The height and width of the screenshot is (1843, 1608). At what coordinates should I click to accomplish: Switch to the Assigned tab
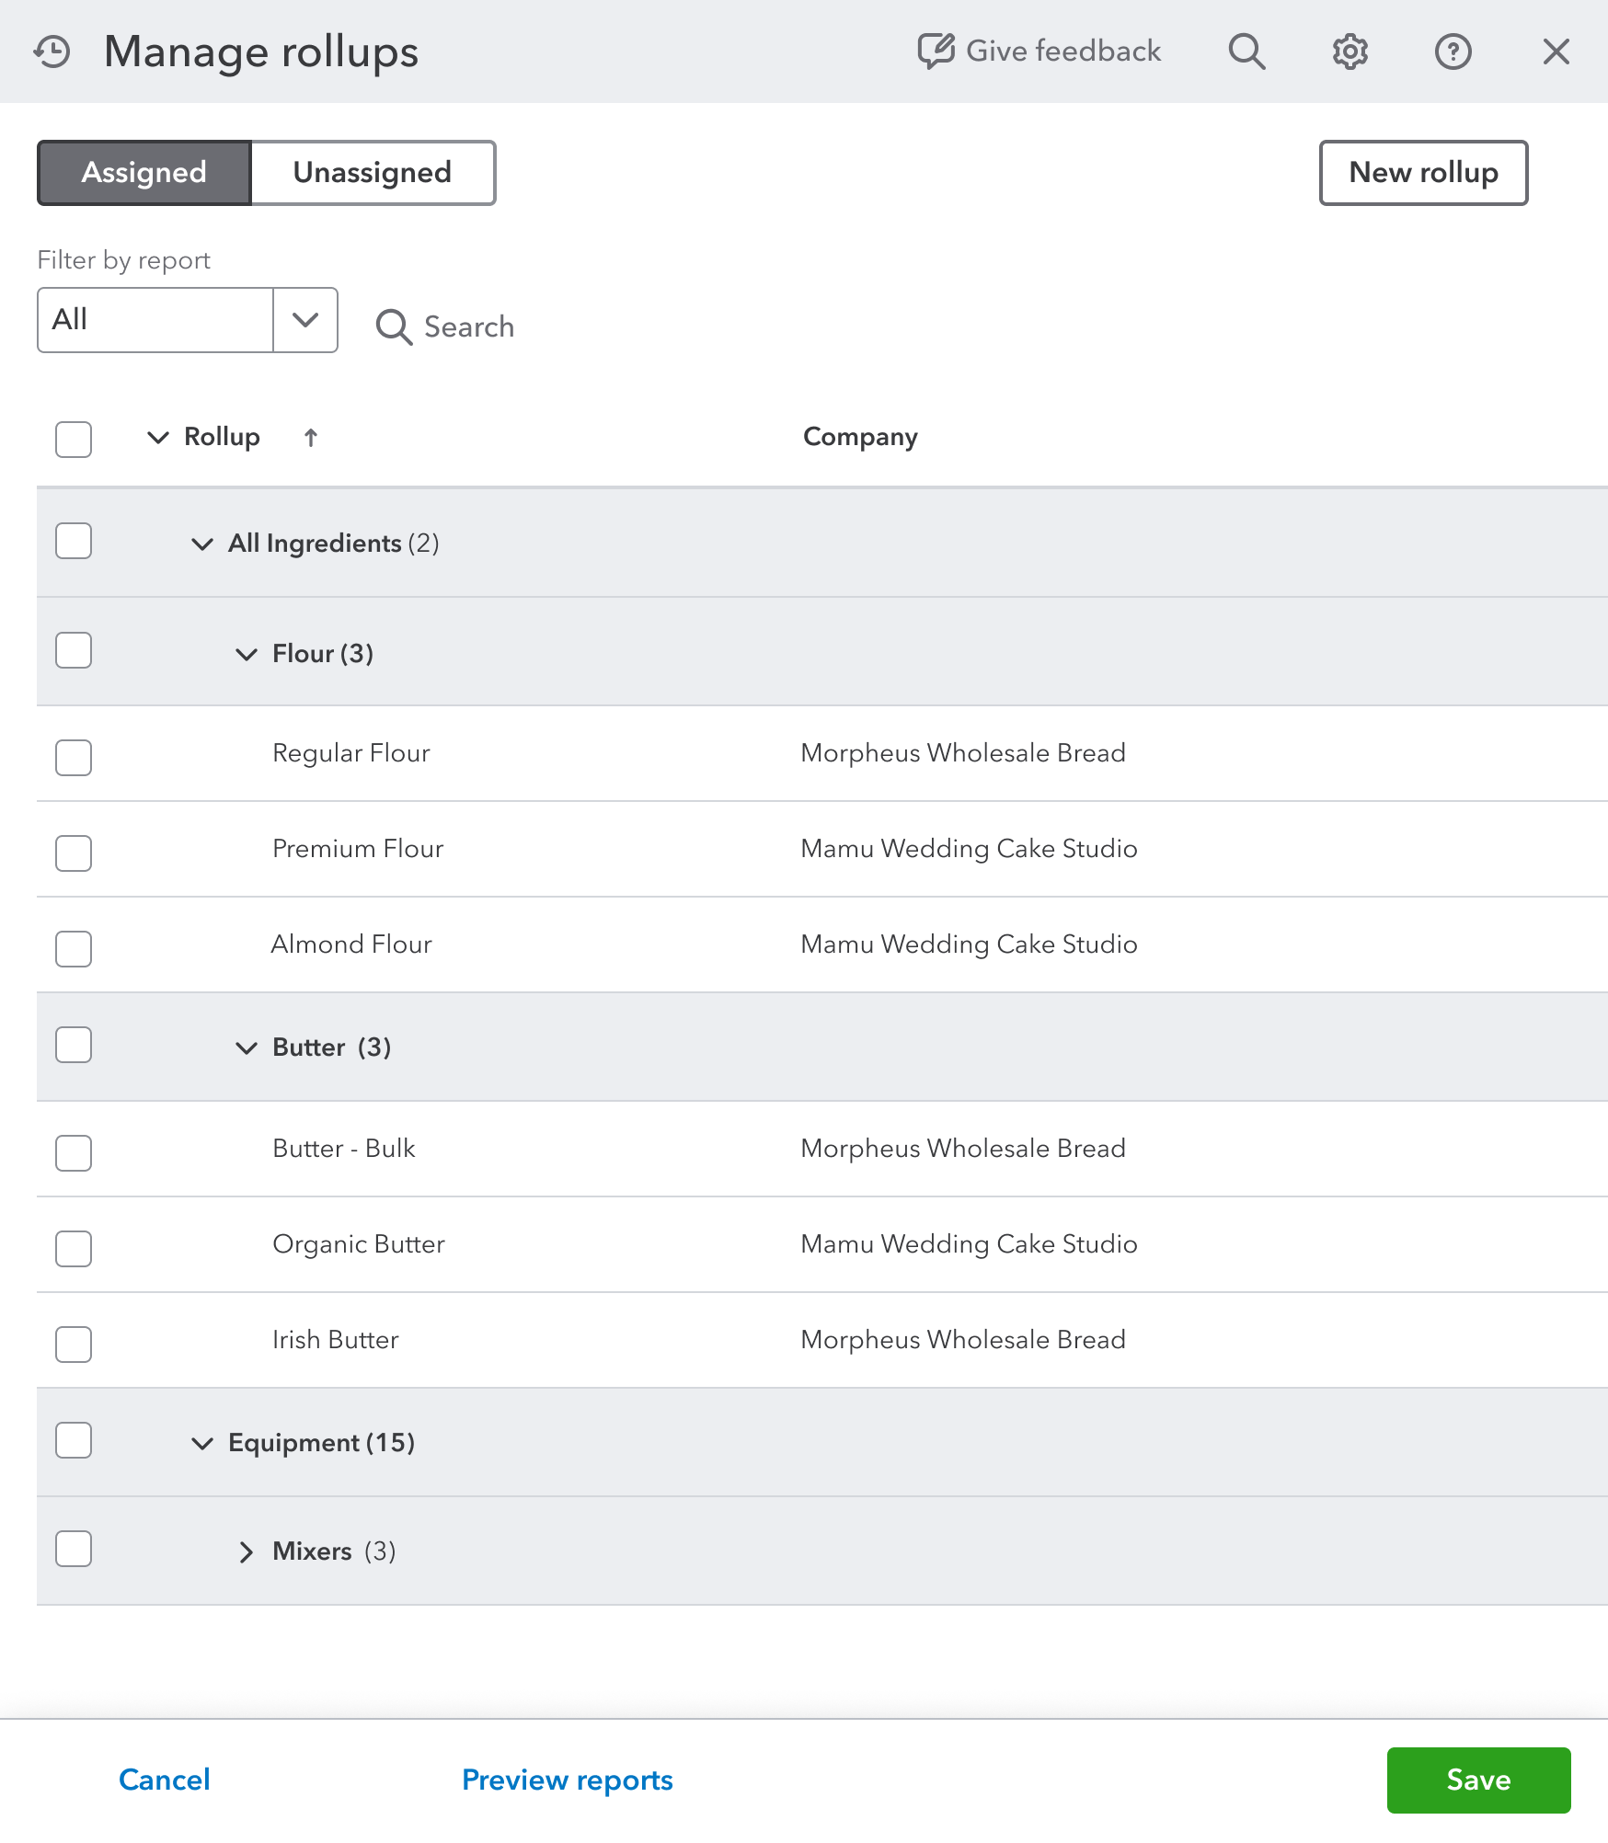[144, 173]
